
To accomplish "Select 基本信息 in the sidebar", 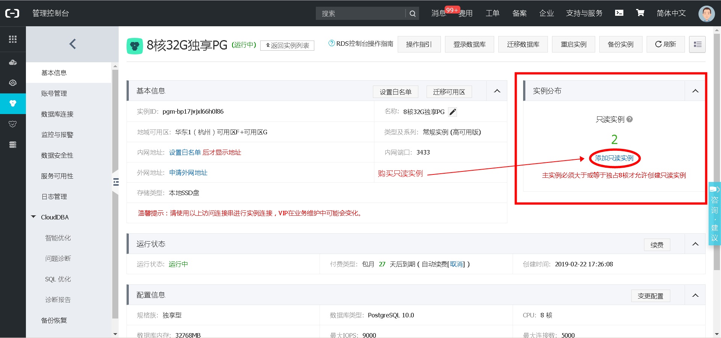I will coord(69,73).
